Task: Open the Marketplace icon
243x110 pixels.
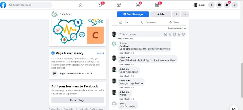Action: (119, 5)
